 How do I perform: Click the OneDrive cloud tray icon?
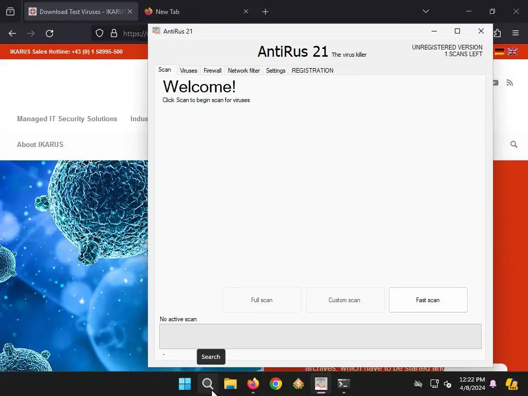pyautogui.click(x=418, y=384)
